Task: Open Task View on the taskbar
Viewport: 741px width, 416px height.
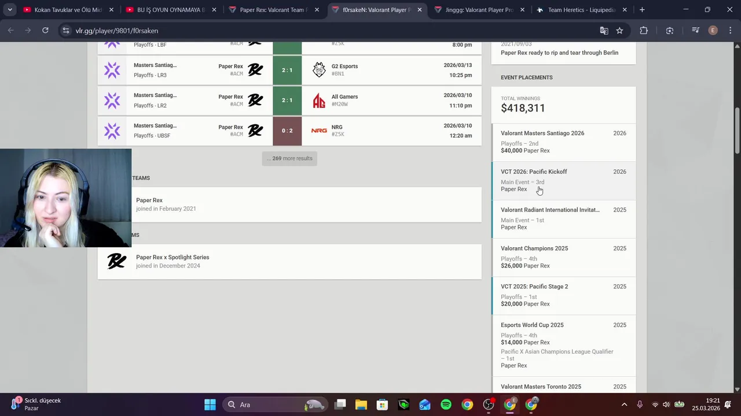Action: pos(340,404)
